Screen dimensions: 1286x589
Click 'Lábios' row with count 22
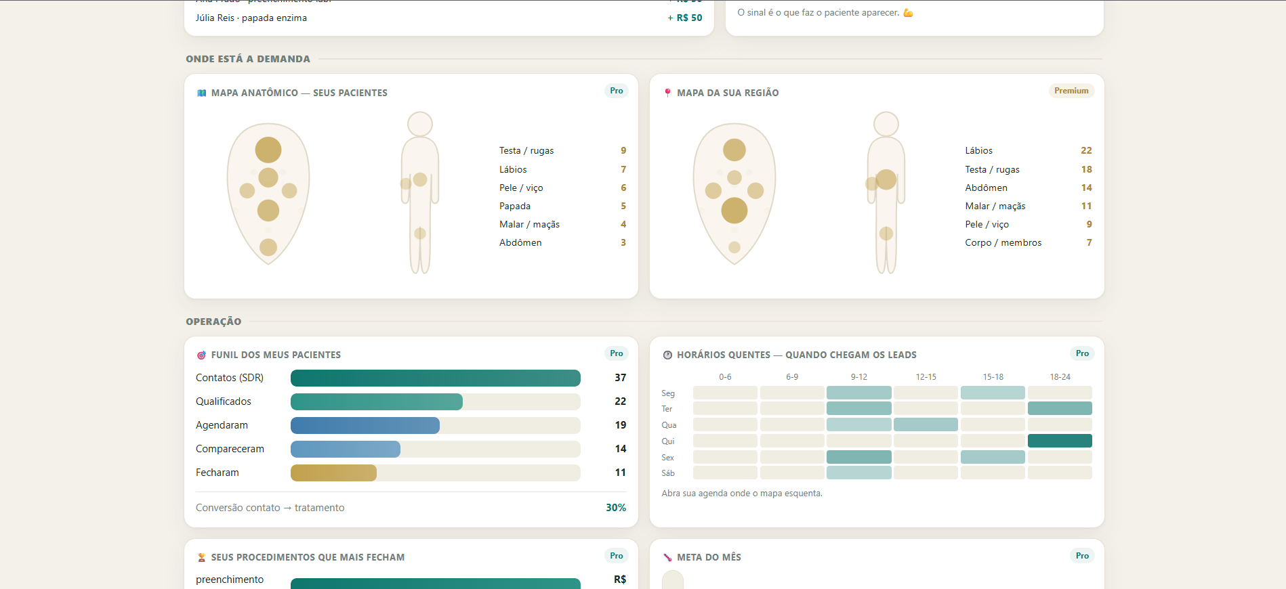click(x=1029, y=150)
